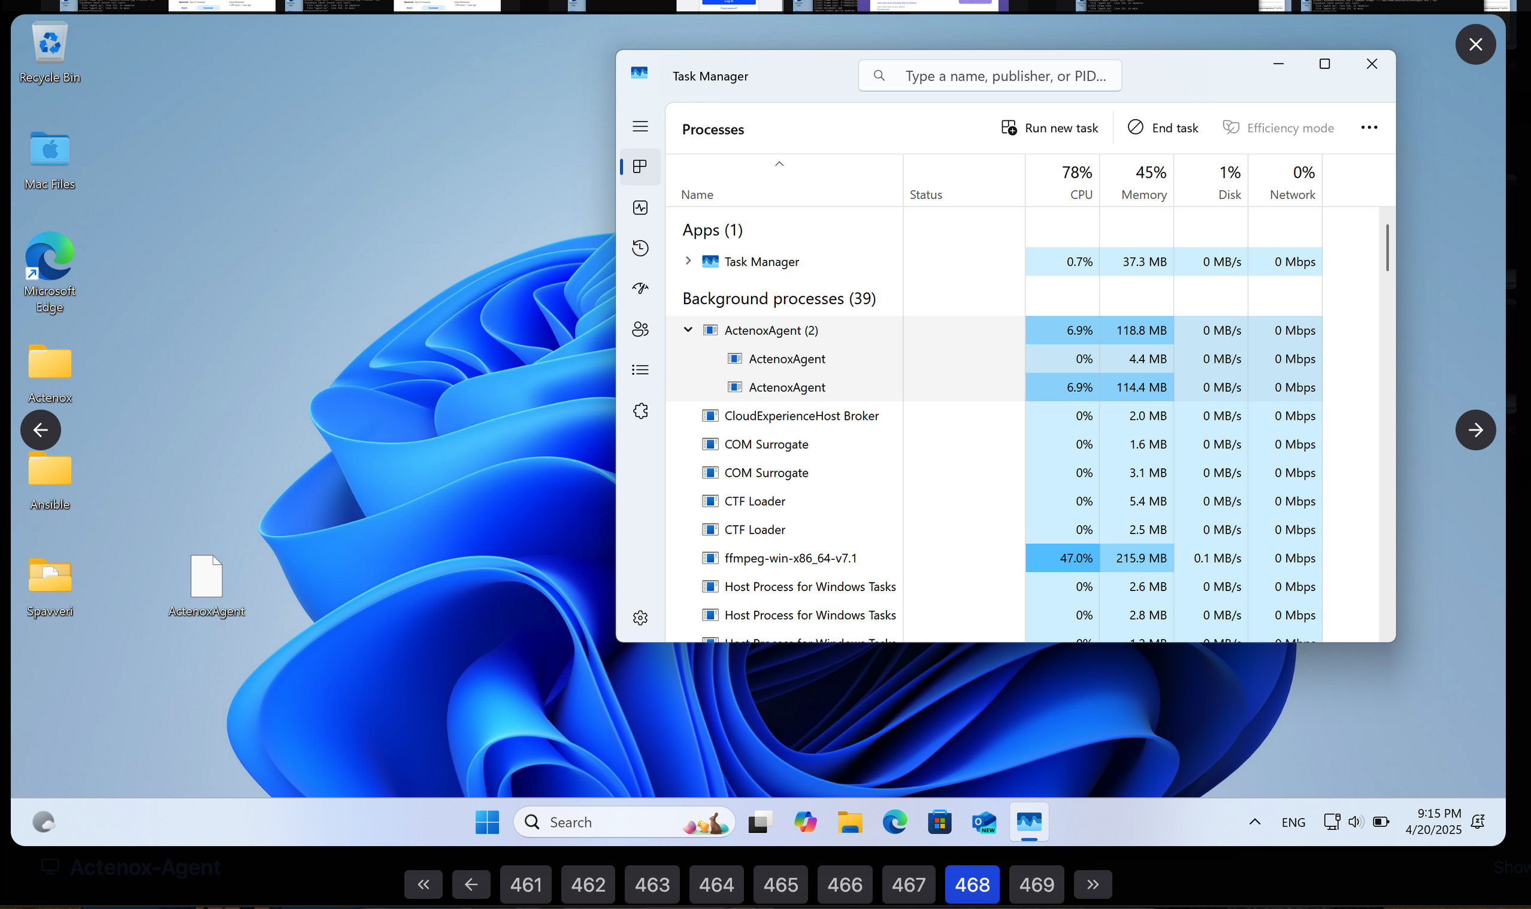Image resolution: width=1531 pixels, height=909 pixels.
Task: Open the App history tab icon
Action: pos(640,248)
